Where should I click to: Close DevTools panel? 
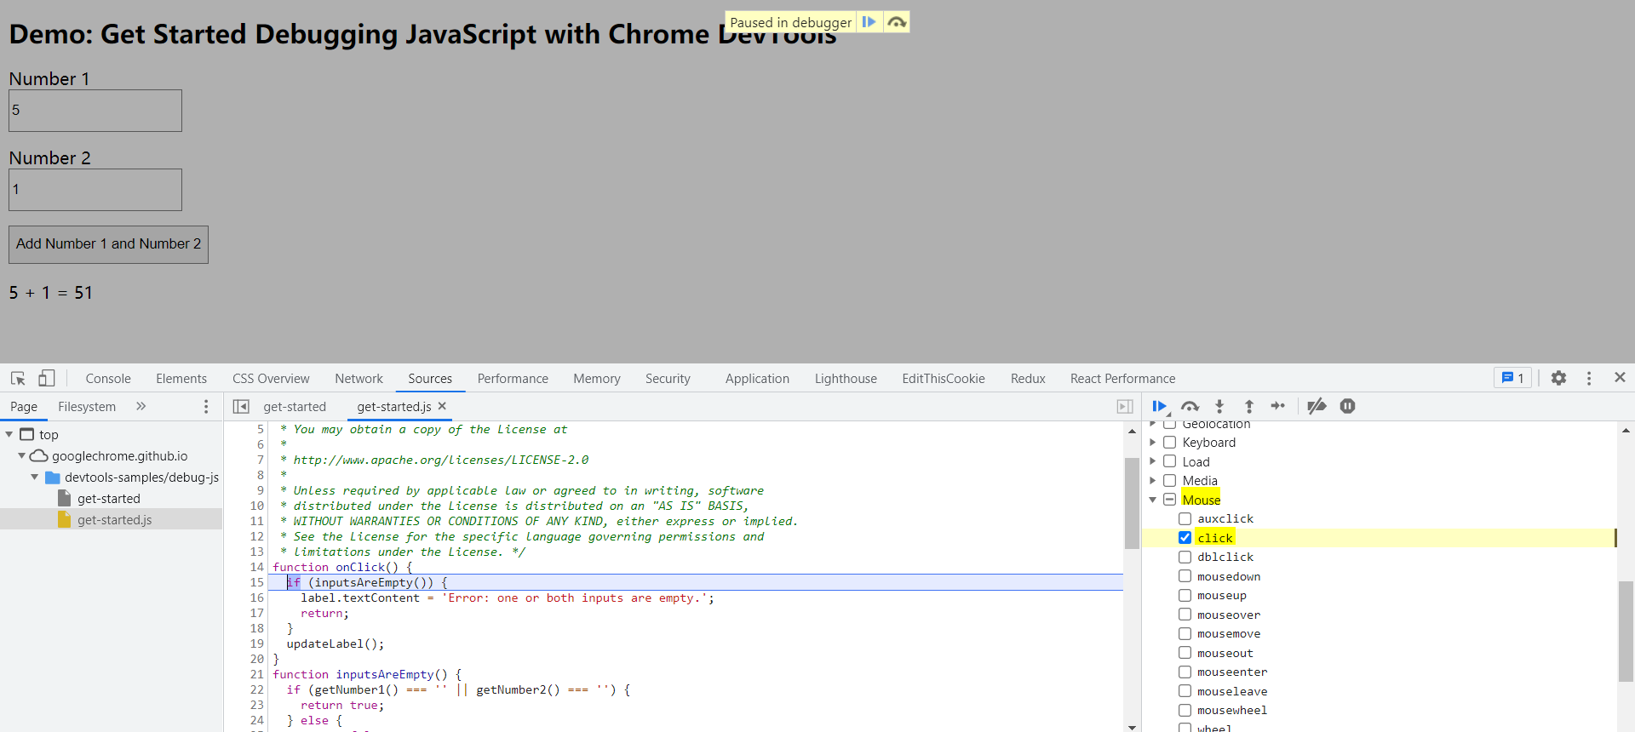coord(1620,377)
